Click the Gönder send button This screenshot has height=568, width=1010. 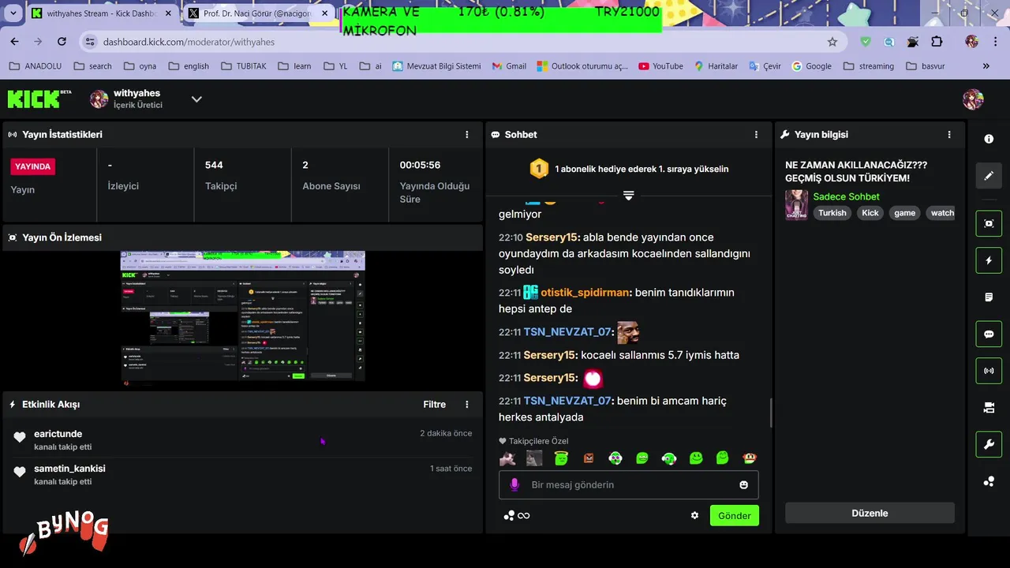734,515
